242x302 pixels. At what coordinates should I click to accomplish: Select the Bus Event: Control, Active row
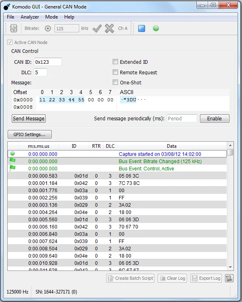coord(117,168)
